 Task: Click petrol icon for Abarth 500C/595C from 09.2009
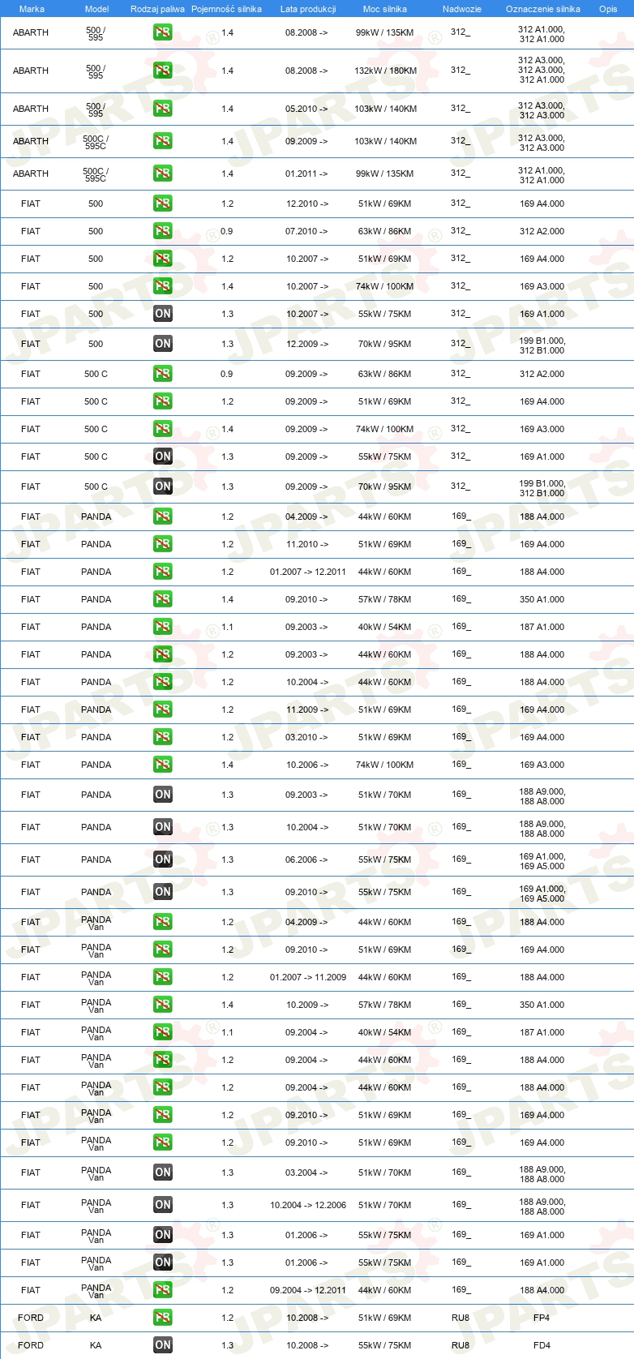[x=163, y=141]
